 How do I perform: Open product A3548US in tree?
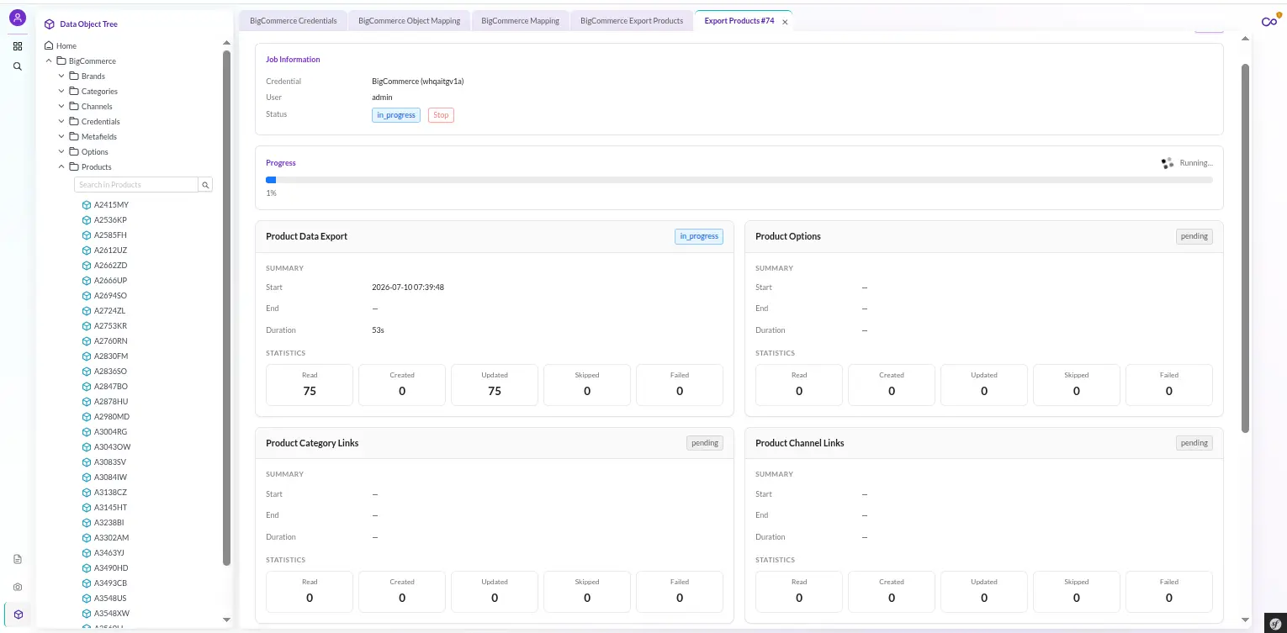click(x=110, y=599)
